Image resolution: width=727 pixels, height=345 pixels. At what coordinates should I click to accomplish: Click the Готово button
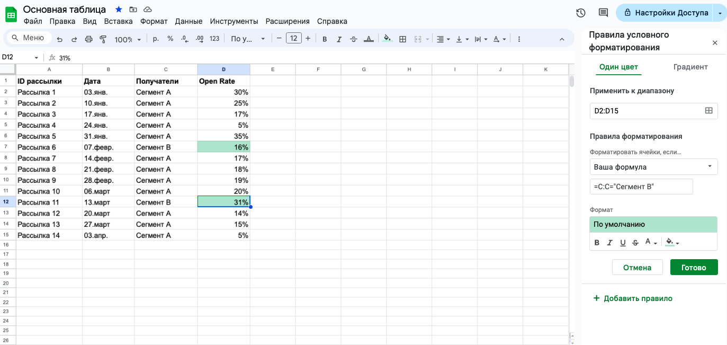tap(694, 267)
